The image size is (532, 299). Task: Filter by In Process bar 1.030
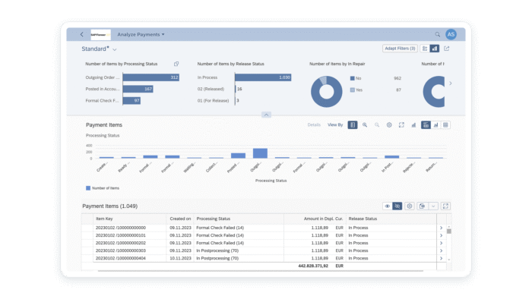click(x=263, y=77)
